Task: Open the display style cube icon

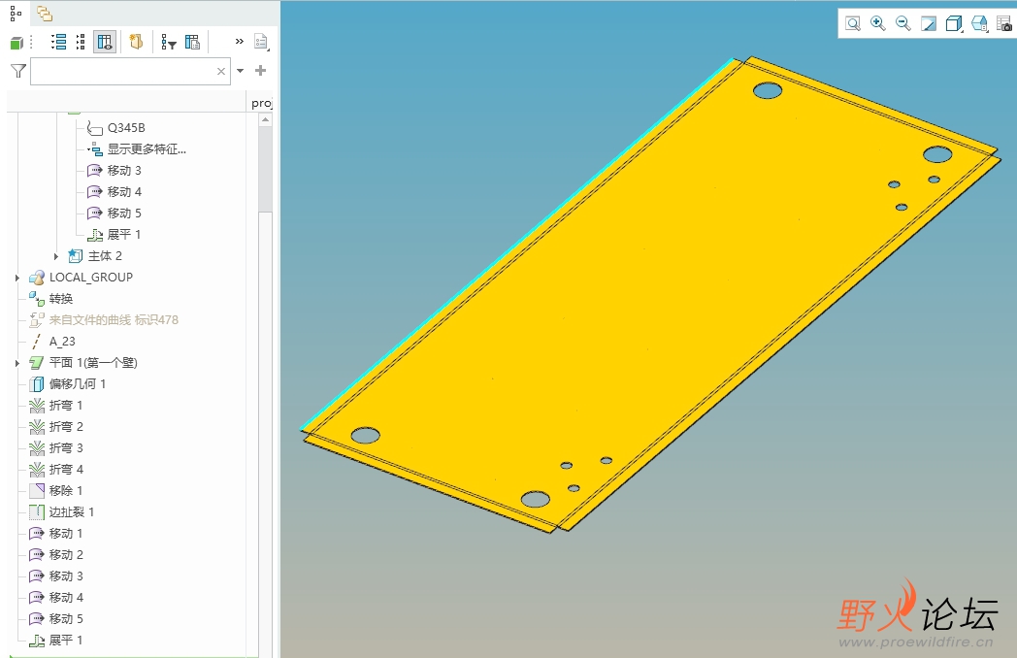Action: pos(954,23)
